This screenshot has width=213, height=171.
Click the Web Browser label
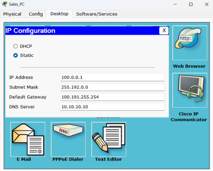189,66
